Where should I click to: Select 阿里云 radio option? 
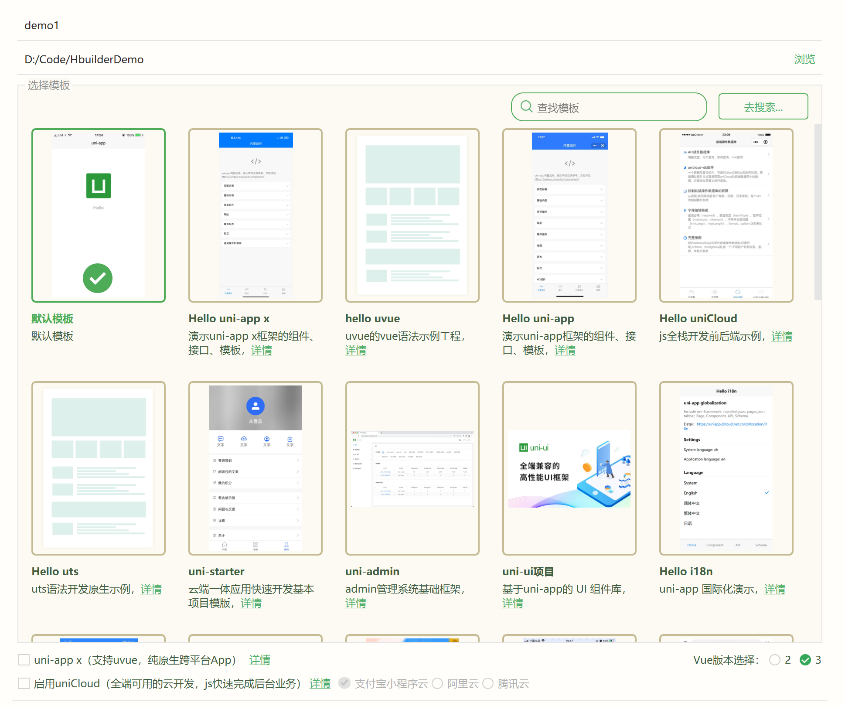[437, 683]
